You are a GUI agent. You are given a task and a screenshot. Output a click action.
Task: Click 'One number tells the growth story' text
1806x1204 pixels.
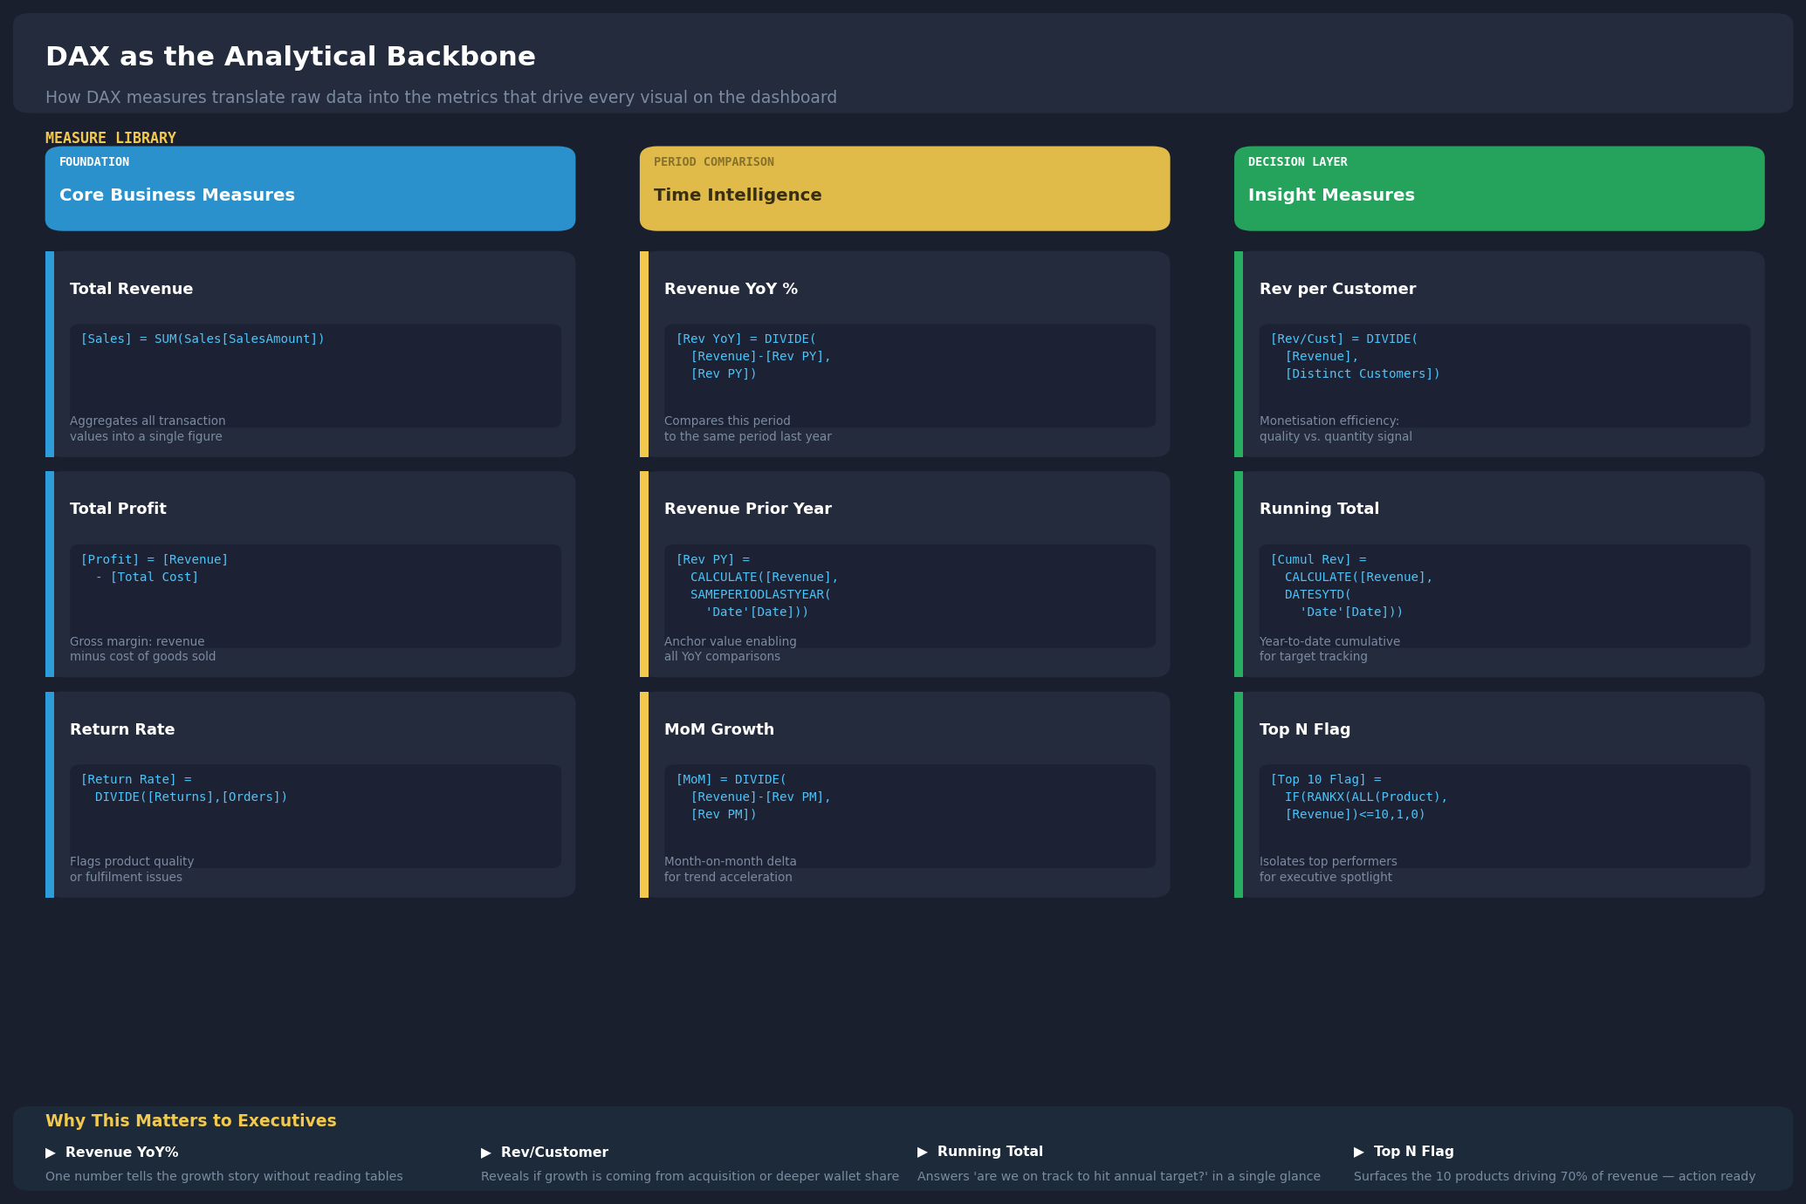pos(224,1176)
